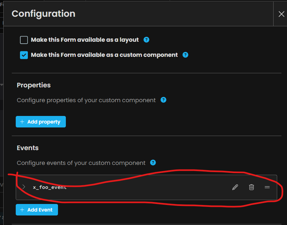
Task: Edit x_foo_event with the pencil icon
Action: (x=235, y=187)
